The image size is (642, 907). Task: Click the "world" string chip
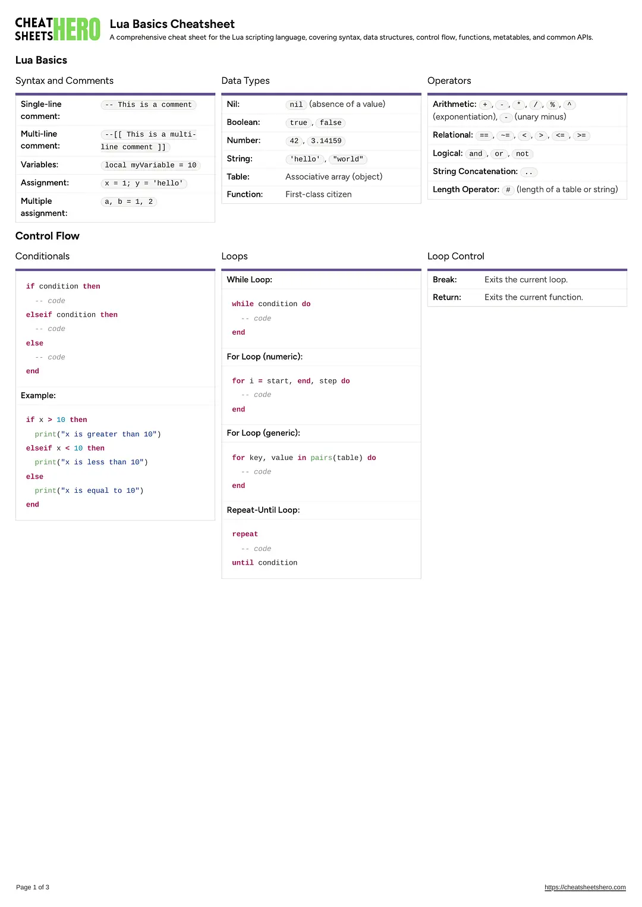pyautogui.click(x=348, y=159)
